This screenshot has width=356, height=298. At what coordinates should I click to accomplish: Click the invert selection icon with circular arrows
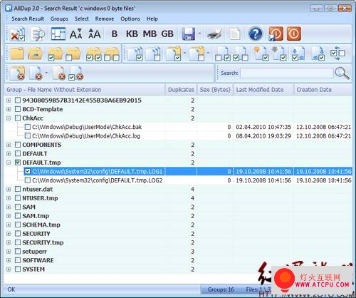[x=337, y=53]
